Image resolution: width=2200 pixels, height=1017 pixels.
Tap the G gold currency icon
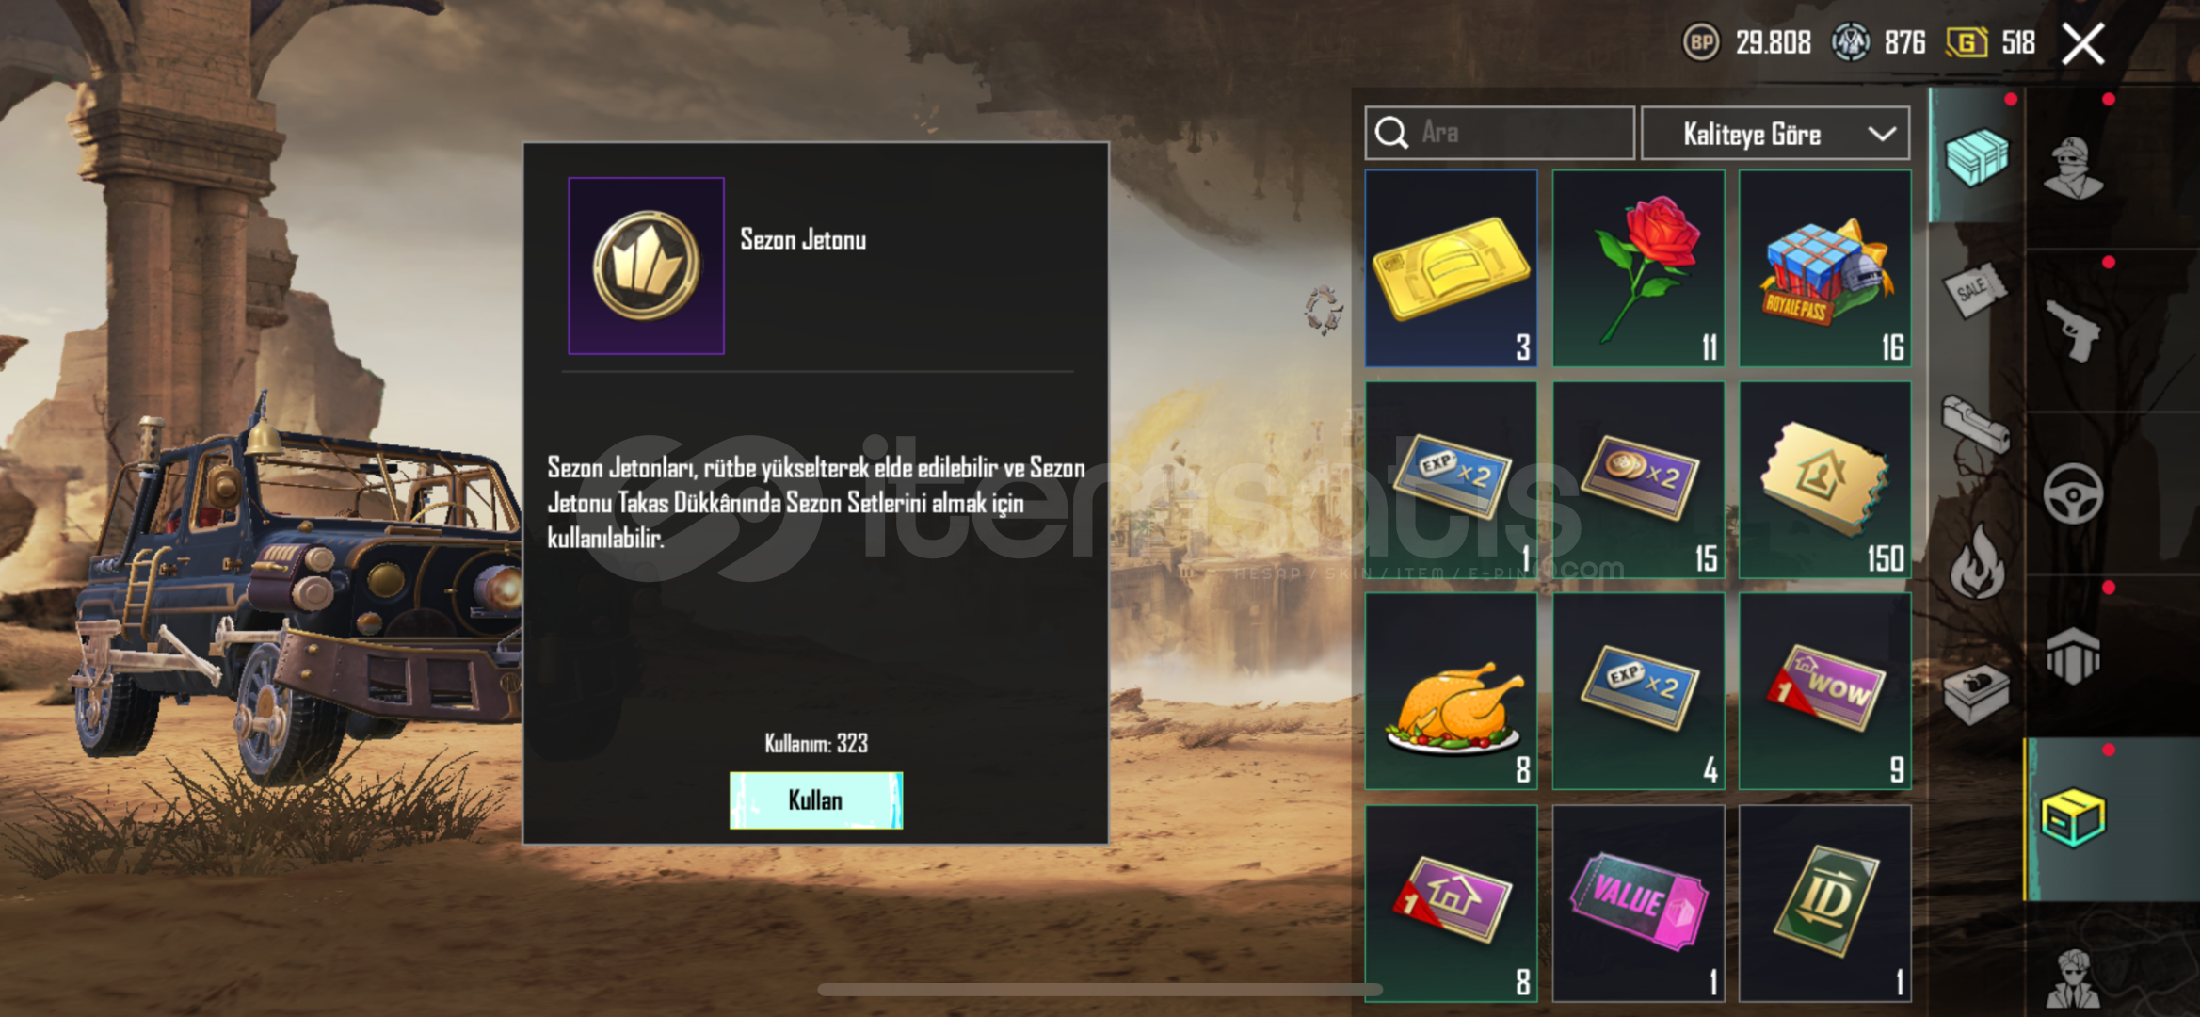1966,42
